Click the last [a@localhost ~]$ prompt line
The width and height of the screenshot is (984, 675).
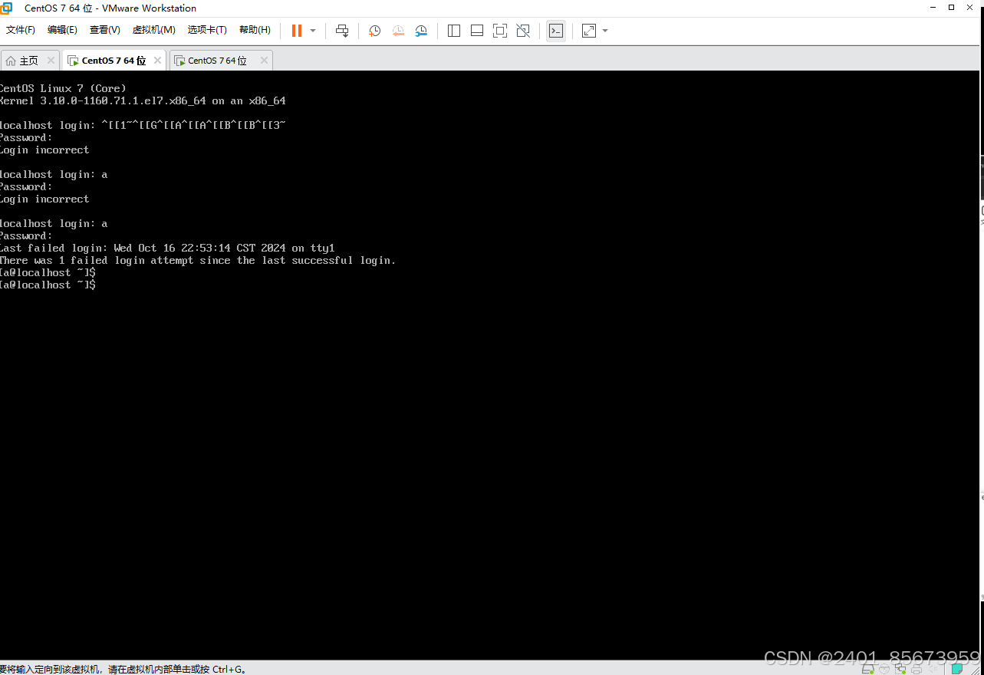click(48, 285)
